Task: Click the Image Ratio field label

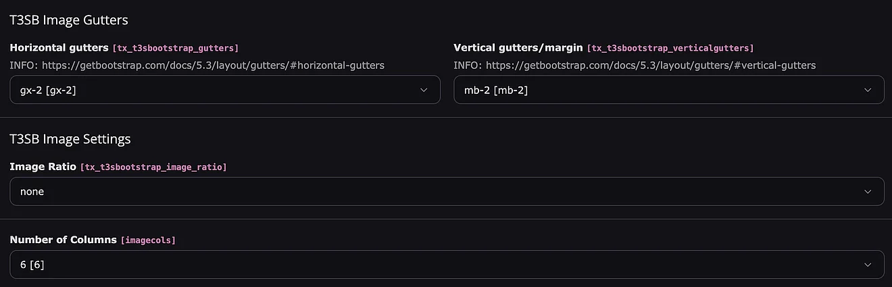Action: click(43, 166)
